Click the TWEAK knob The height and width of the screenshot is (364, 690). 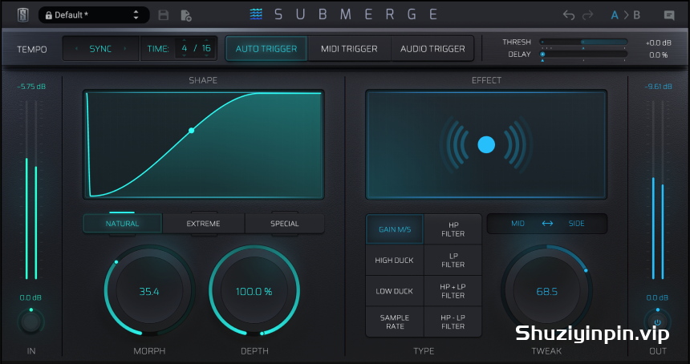pos(547,290)
